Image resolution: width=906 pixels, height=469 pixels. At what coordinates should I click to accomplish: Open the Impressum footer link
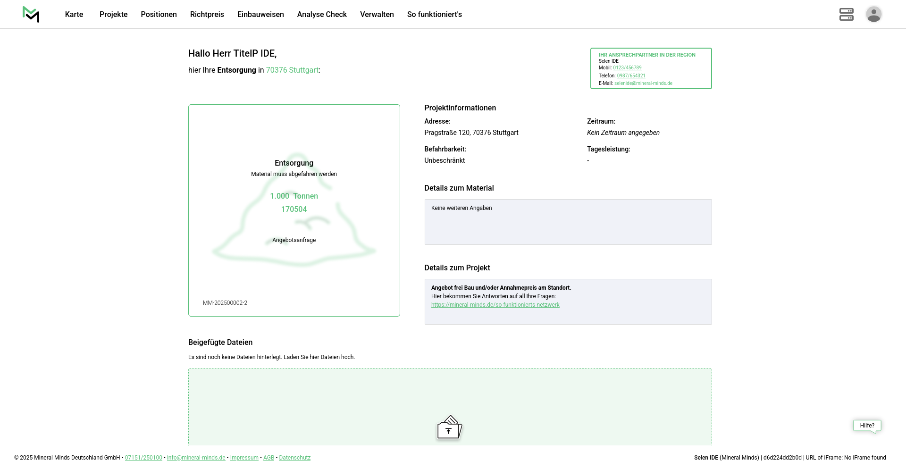(244, 458)
